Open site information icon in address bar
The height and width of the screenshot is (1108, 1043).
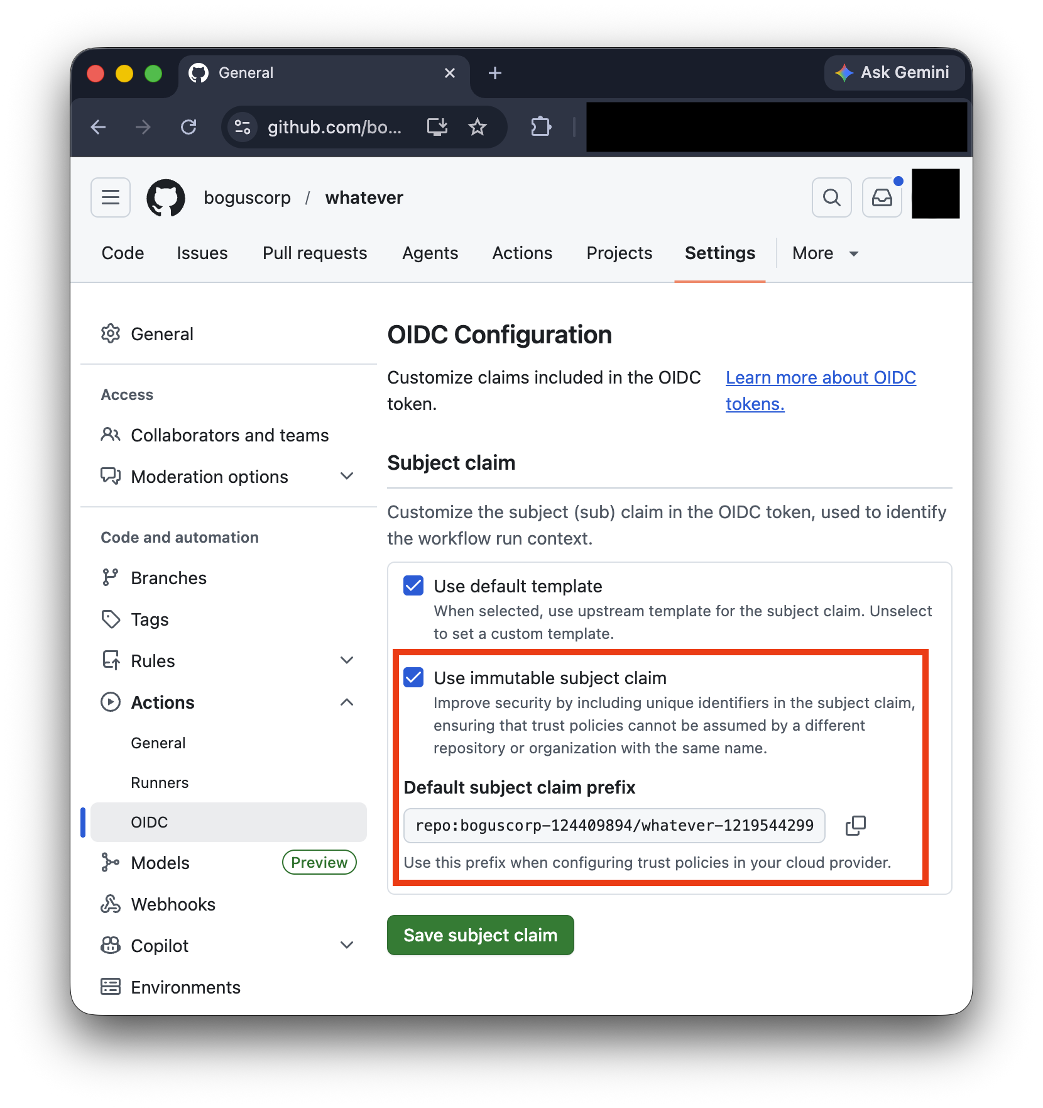[x=243, y=127]
